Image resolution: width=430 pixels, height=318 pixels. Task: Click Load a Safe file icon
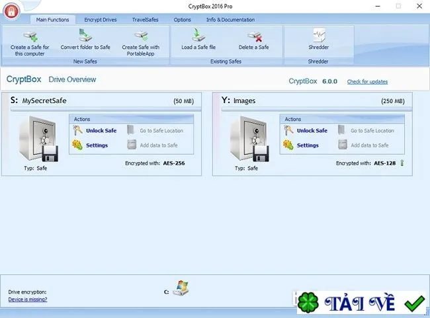(198, 35)
